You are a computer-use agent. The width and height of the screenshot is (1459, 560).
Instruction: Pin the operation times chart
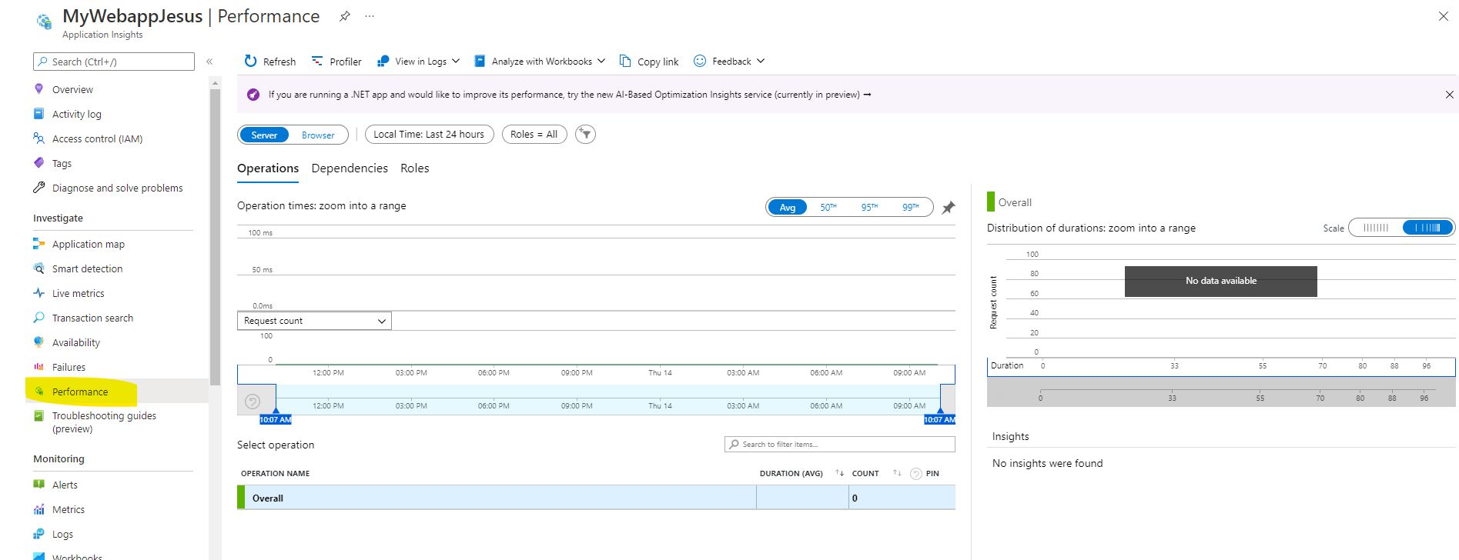coord(949,208)
